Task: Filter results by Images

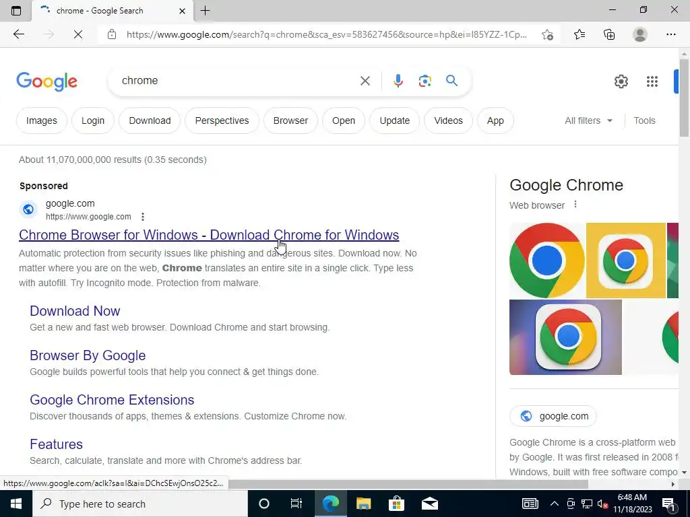Action: [x=41, y=120]
